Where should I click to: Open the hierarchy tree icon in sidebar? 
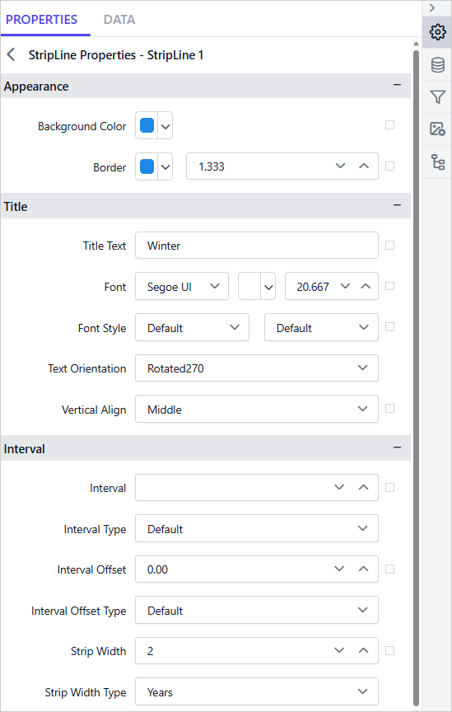point(437,162)
